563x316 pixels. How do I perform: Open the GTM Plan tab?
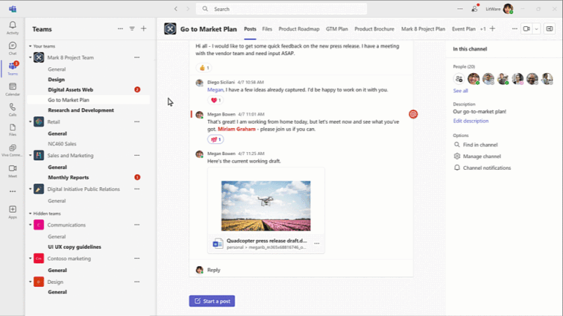pyautogui.click(x=336, y=29)
